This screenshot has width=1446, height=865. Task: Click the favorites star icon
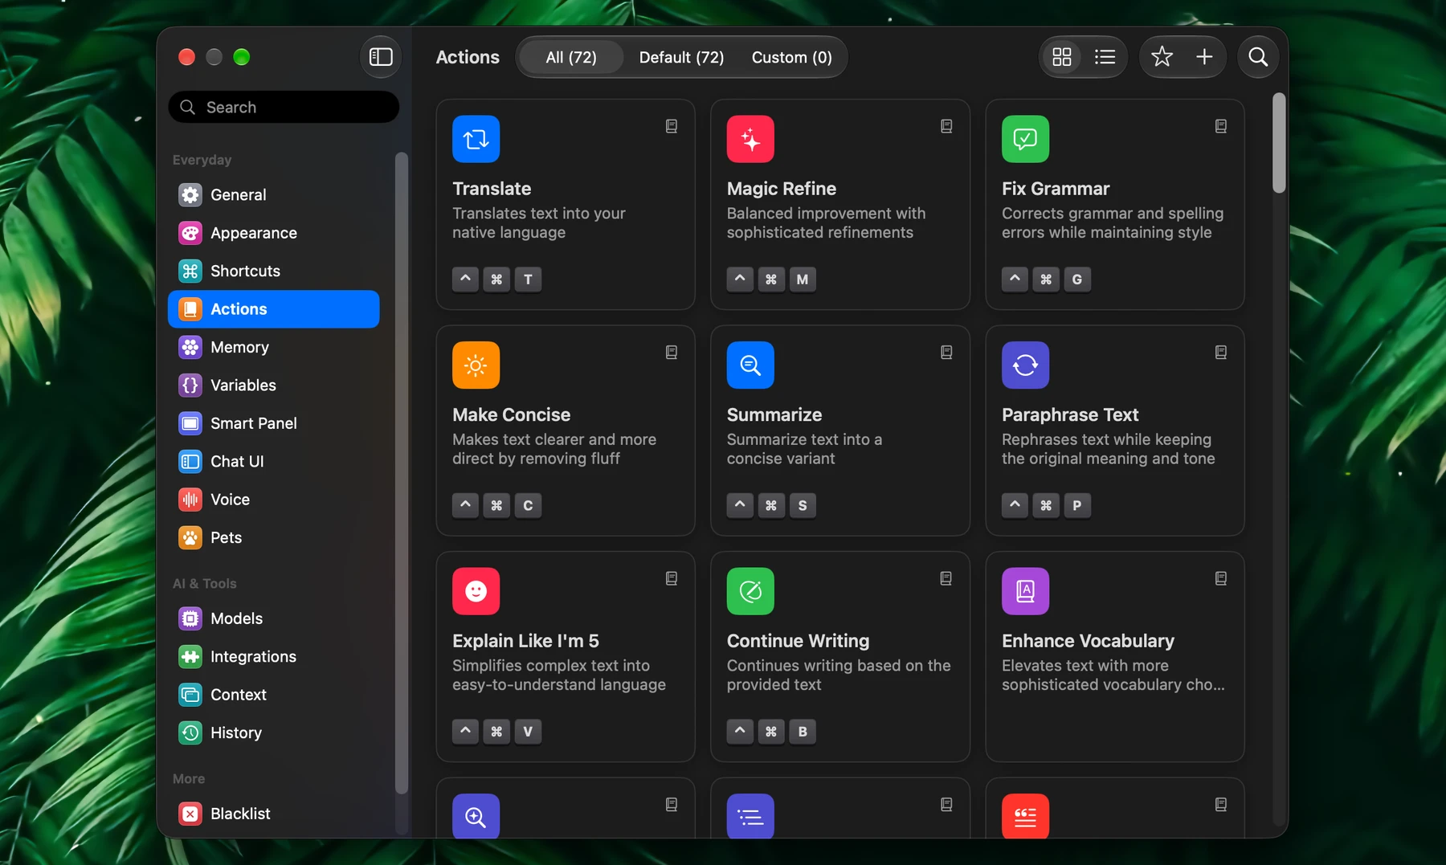[x=1162, y=57]
